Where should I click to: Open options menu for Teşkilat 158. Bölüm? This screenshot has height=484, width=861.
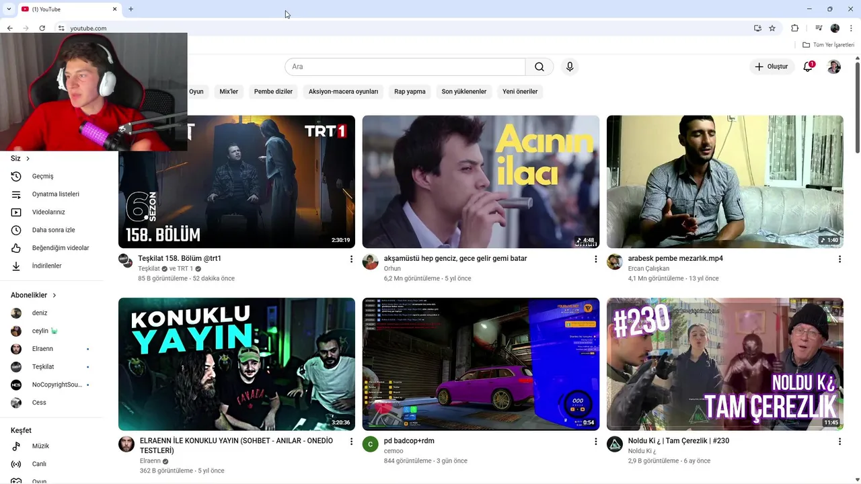click(x=351, y=259)
